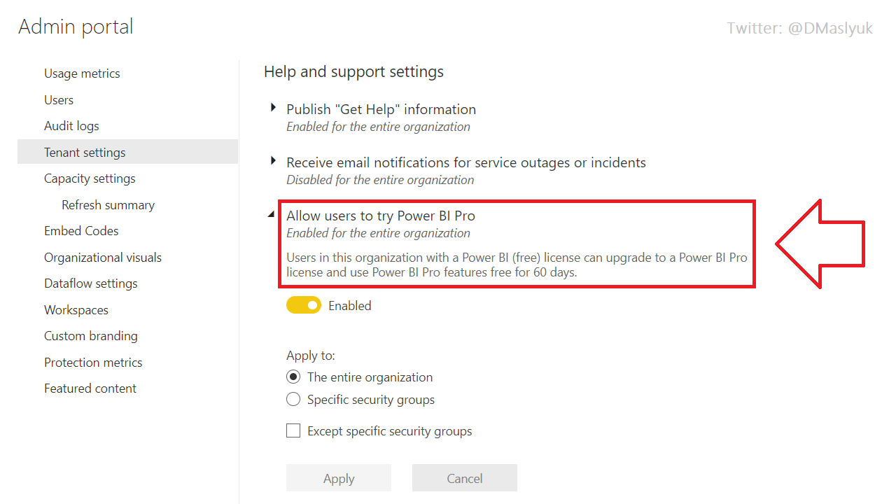Click the Disabled for the entire organization status text
This screenshot has width=896, height=504.
point(380,180)
